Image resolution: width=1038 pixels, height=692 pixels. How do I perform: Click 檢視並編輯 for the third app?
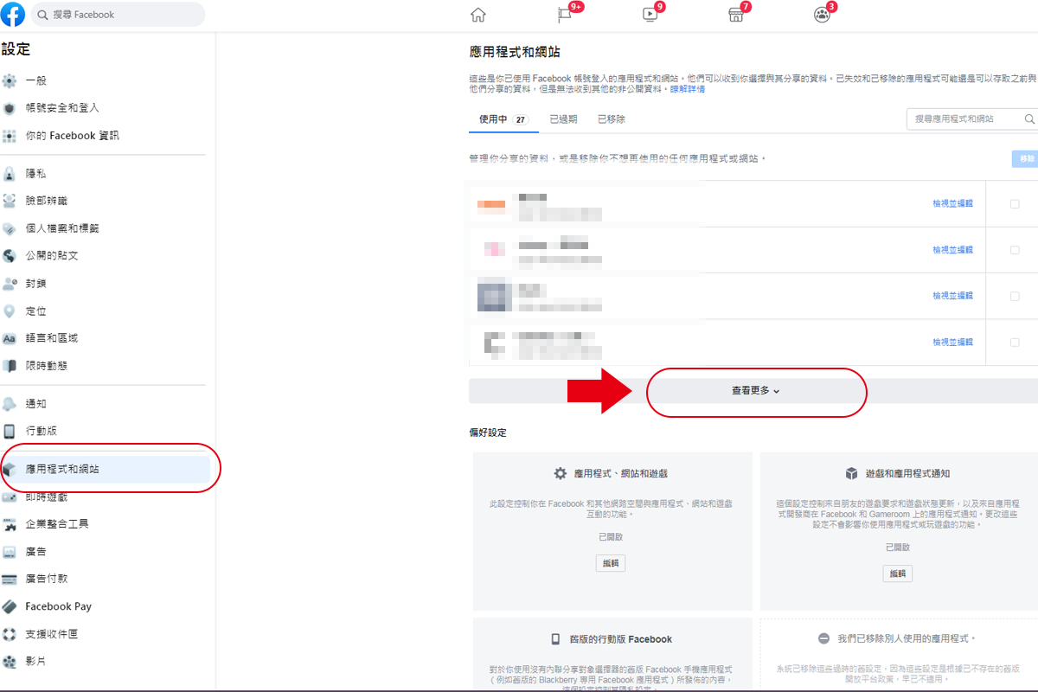click(x=952, y=296)
